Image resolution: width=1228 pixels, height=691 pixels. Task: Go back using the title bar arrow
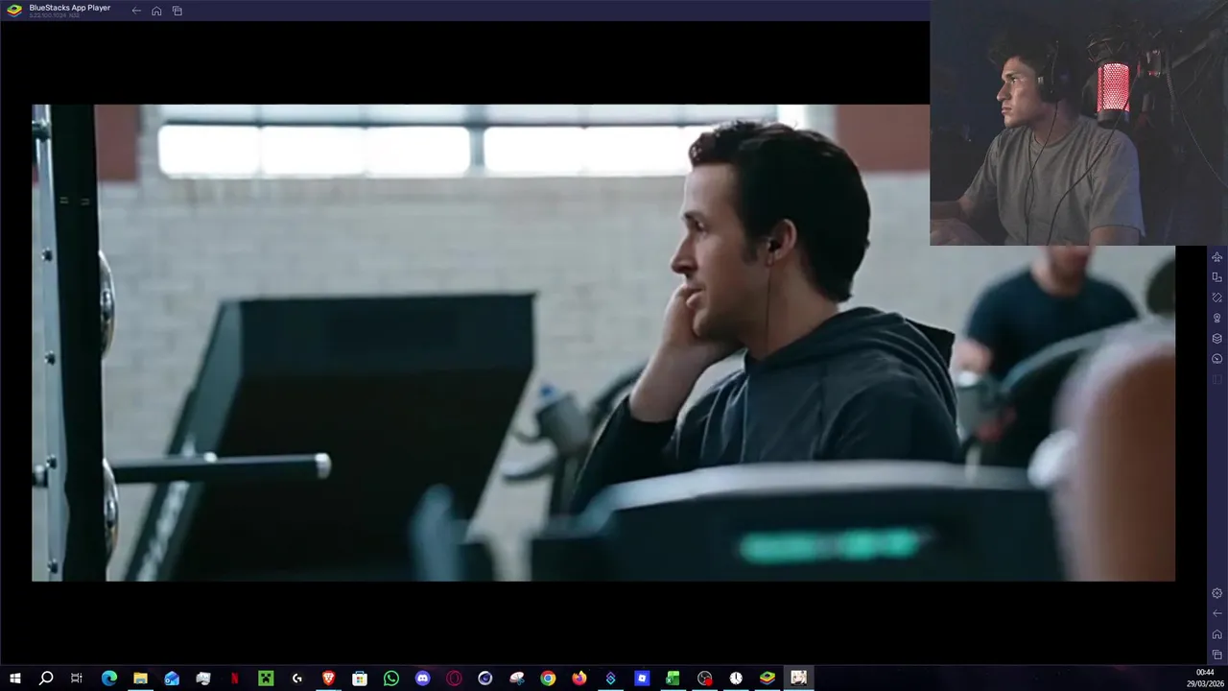tap(136, 11)
